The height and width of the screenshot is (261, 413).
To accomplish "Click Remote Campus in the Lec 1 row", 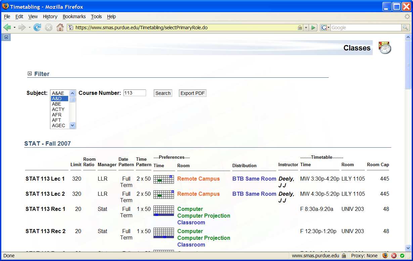I will point(198,179).
